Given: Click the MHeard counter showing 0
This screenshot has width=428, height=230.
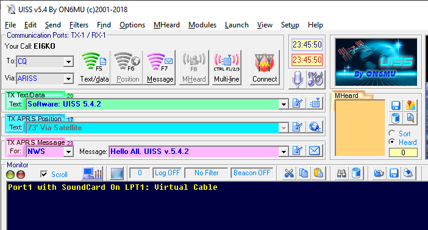Looking at the screenshot, I should (x=403, y=152).
